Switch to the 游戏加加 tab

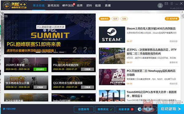click(x=53, y=6)
